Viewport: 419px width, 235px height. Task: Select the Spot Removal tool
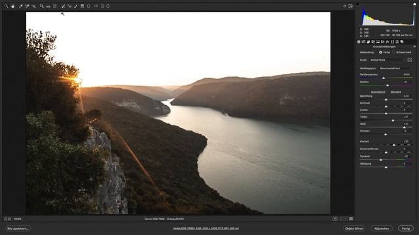tap(63, 6)
